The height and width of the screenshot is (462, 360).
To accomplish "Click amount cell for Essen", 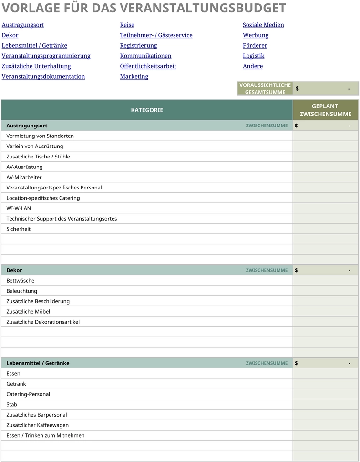I will tap(326, 373).
